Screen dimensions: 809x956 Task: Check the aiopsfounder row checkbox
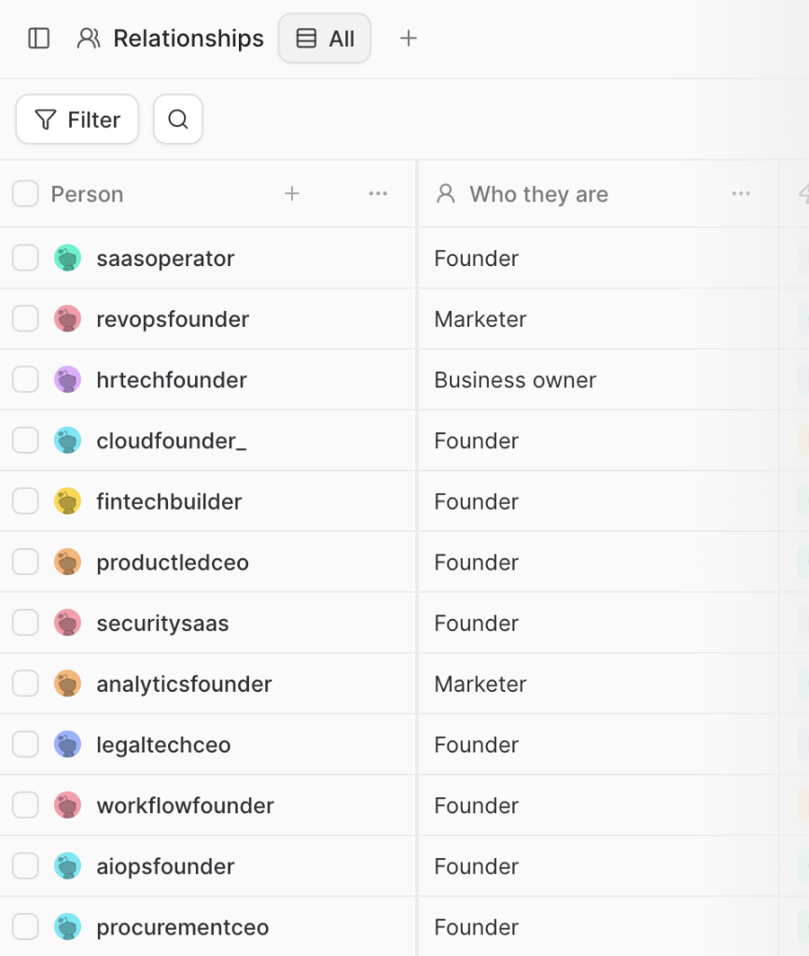pos(25,865)
